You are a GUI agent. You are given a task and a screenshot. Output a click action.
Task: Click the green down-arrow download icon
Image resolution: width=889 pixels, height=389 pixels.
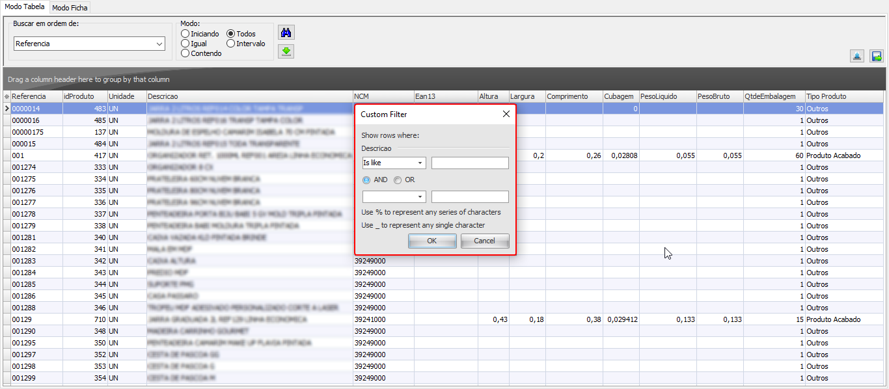point(286,51)
